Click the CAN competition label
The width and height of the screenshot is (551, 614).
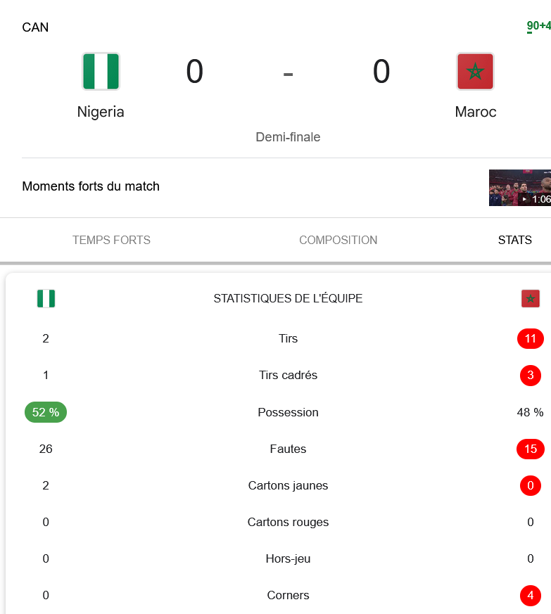click(x=35, y=27)
